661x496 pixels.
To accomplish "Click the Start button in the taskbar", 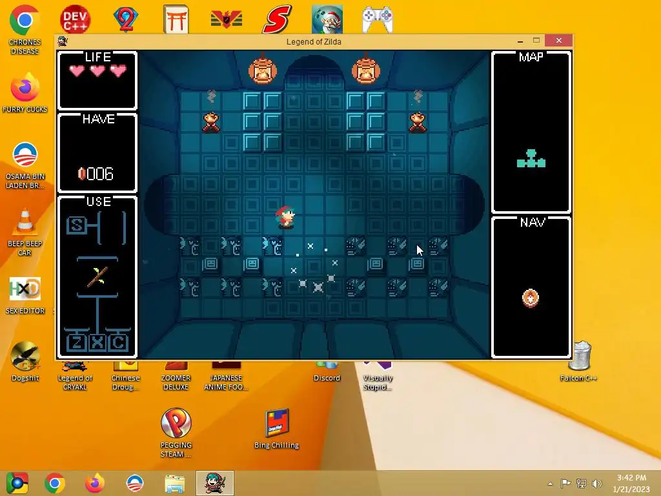I will (17, 483).
